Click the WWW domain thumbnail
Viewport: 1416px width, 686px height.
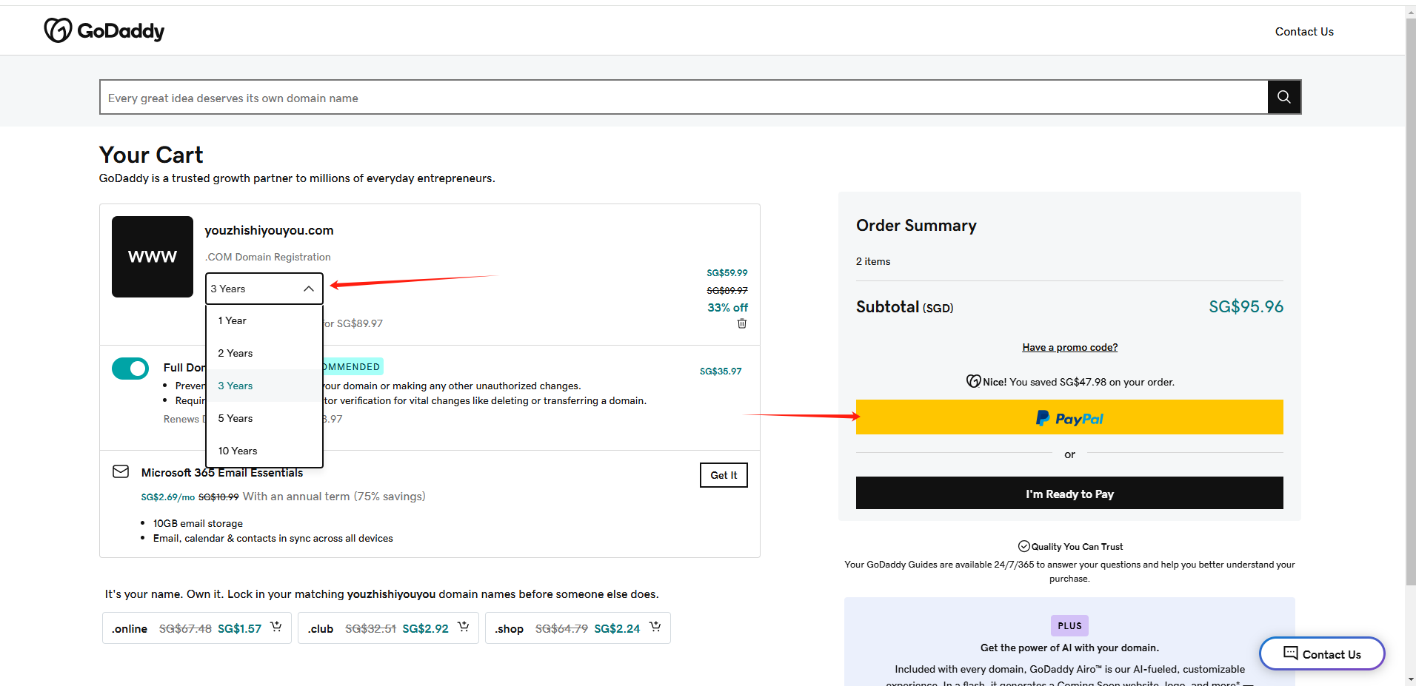coord(153,257)
